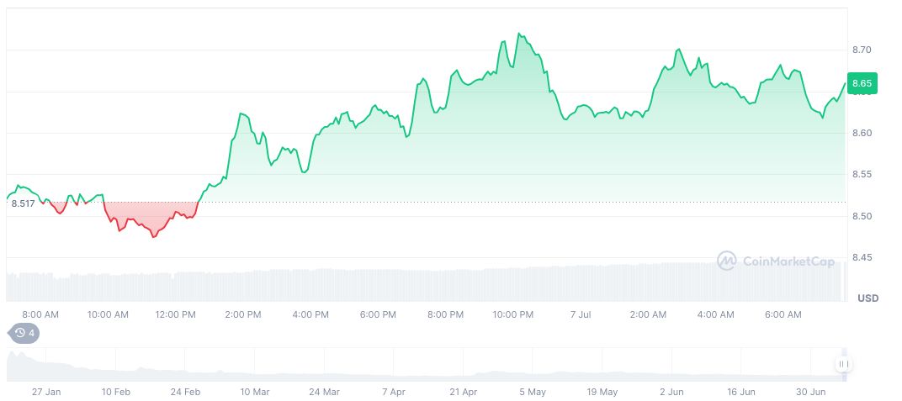Click the green 8.65 current price tag
Screen dimensions: 902x401
862,83
